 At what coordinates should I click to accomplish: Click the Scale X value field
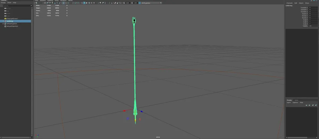tap(313, 20)
